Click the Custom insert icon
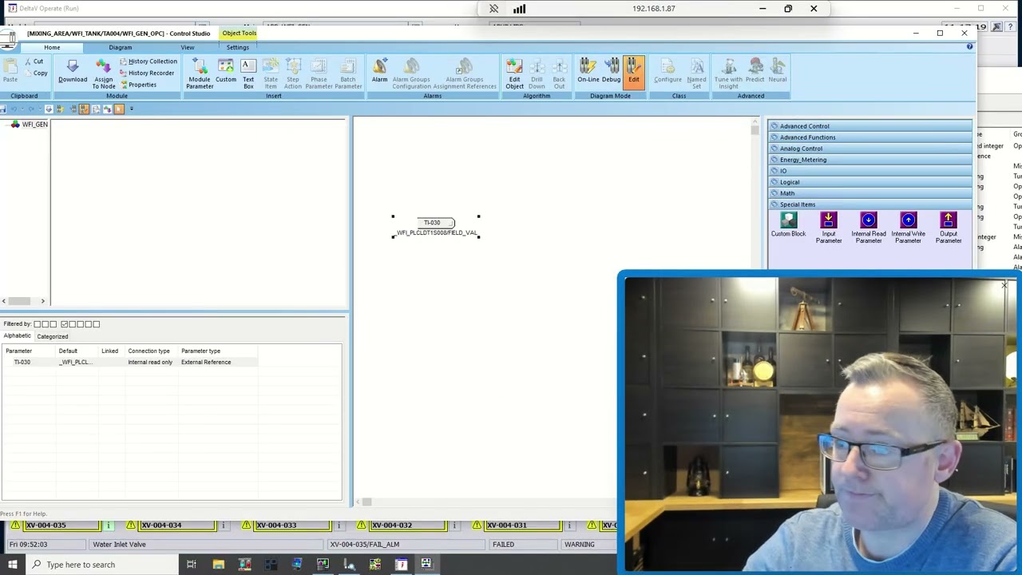This screenshot has height=575, width=1022. [x=225, y=70]
